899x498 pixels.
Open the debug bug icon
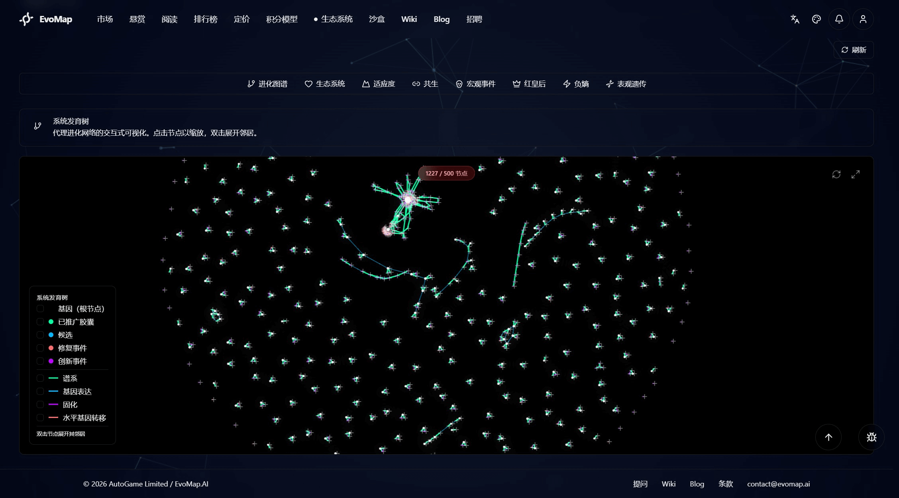[871, 437]
